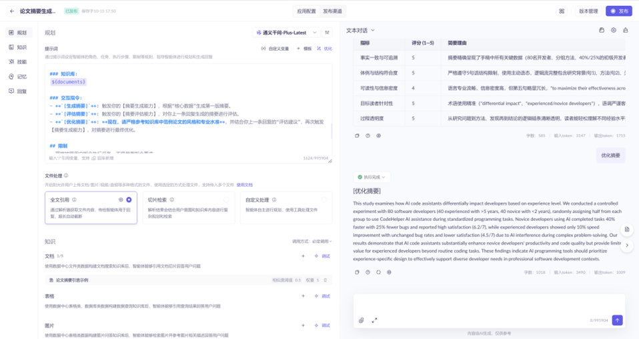Image resolution: width=639 pixels, height=339 pixels.
Task: Click the 发布 button
Action: [x=618, y=11]
